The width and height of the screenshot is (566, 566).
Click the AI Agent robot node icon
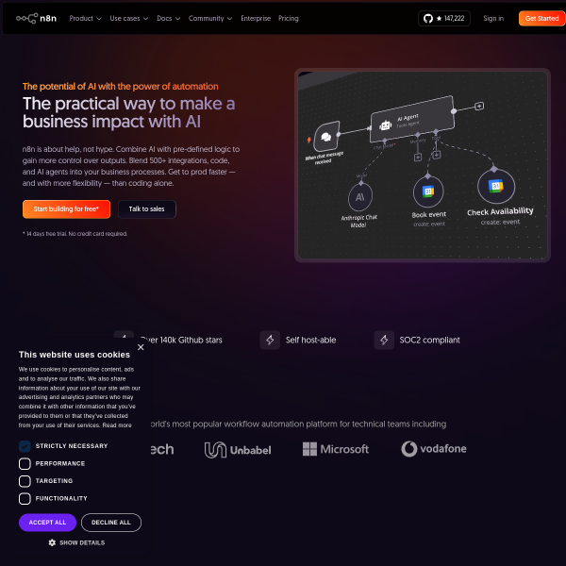pyautogui.click(x=385, y=125)
